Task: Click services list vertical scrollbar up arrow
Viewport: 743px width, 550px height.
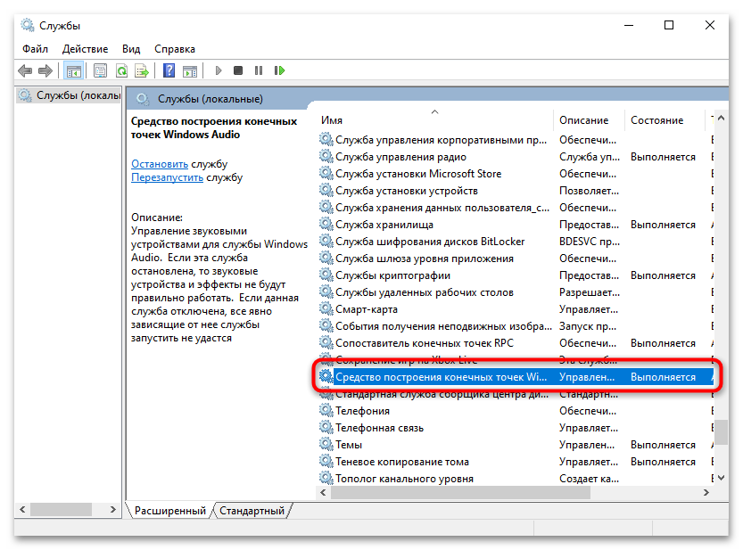Action: click(x=721, y=118)
